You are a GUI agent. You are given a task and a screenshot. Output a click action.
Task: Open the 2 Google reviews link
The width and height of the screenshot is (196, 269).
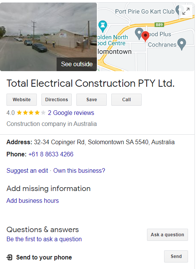pos(71,113)
